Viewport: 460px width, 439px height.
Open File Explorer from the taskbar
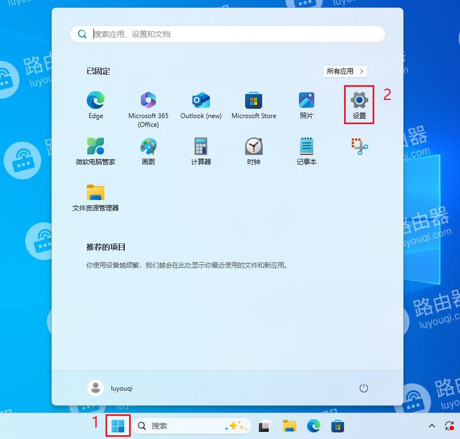point(290,426)
